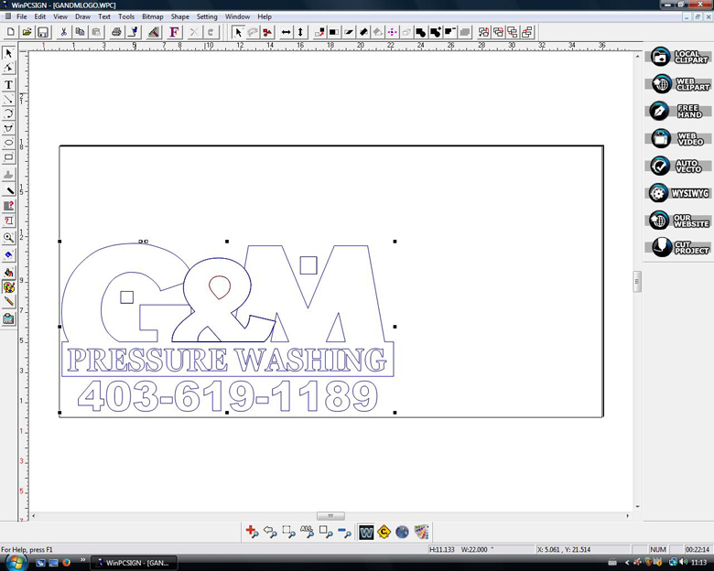Select the eraser tool in toolbox

coord(8,255)
